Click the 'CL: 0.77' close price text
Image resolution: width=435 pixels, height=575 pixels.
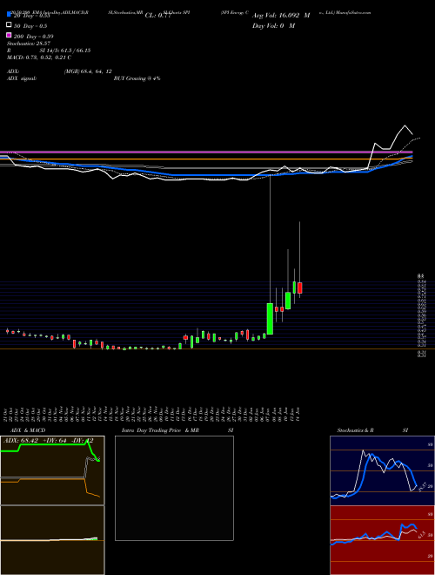[158, 16]
